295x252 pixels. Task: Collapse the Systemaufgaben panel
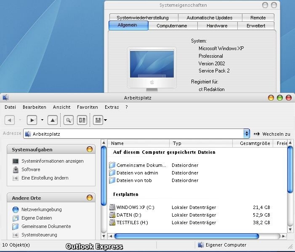click(90, 149)
